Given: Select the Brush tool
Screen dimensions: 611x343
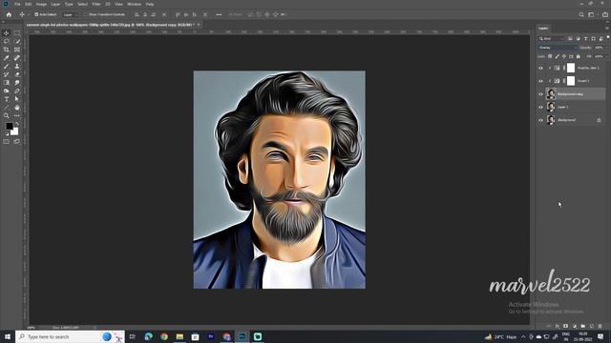Looking at the screenshot, I should click(x=7, y=67).
